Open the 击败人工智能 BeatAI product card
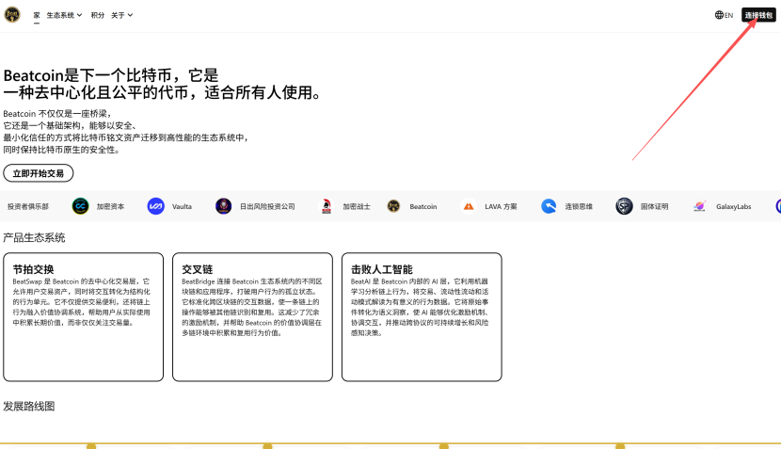781x449 pixels. coord(422,317)
